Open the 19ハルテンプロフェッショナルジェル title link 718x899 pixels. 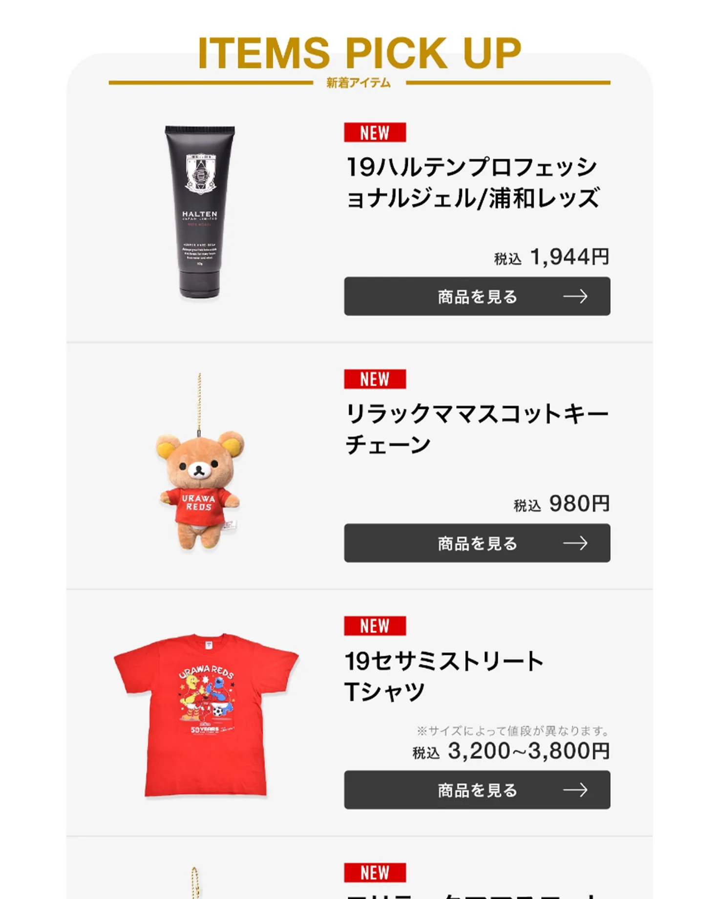(x=473, y=183)
